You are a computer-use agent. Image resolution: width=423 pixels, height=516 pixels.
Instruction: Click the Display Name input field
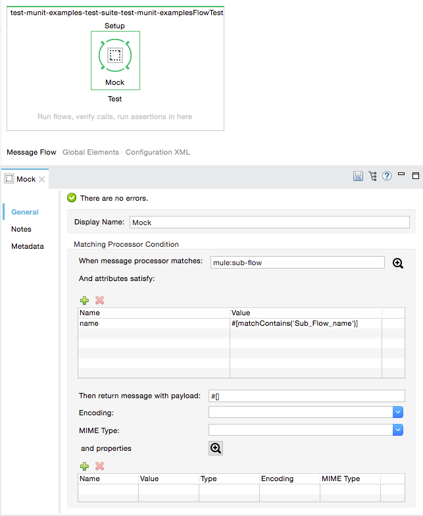point(270,222)
